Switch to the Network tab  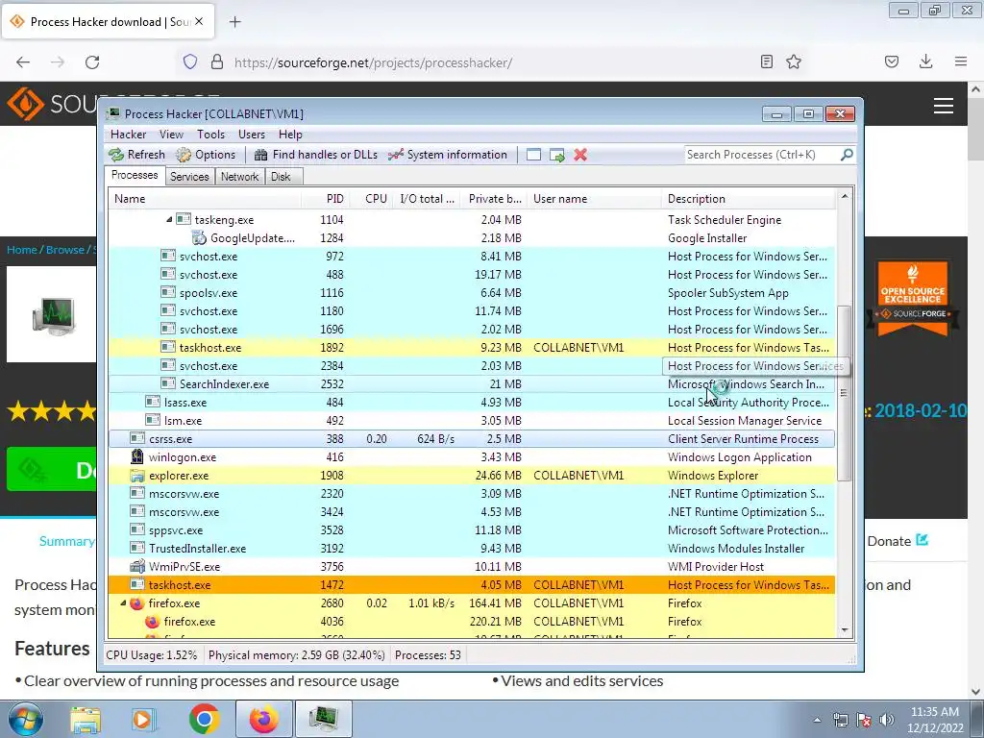(239, 177)
